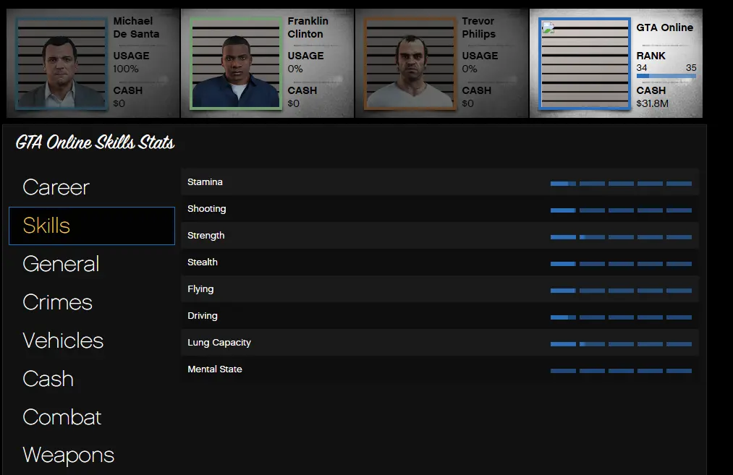Click the Mental State row label
This screenshot has height=475, width=733.
215,369
